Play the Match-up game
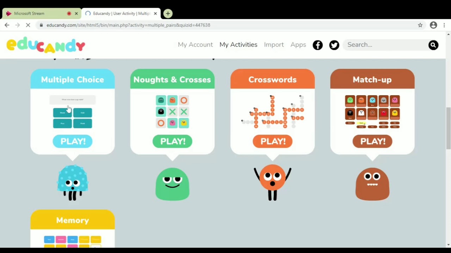This screenshot has width=451, height=253. point(372,141)
